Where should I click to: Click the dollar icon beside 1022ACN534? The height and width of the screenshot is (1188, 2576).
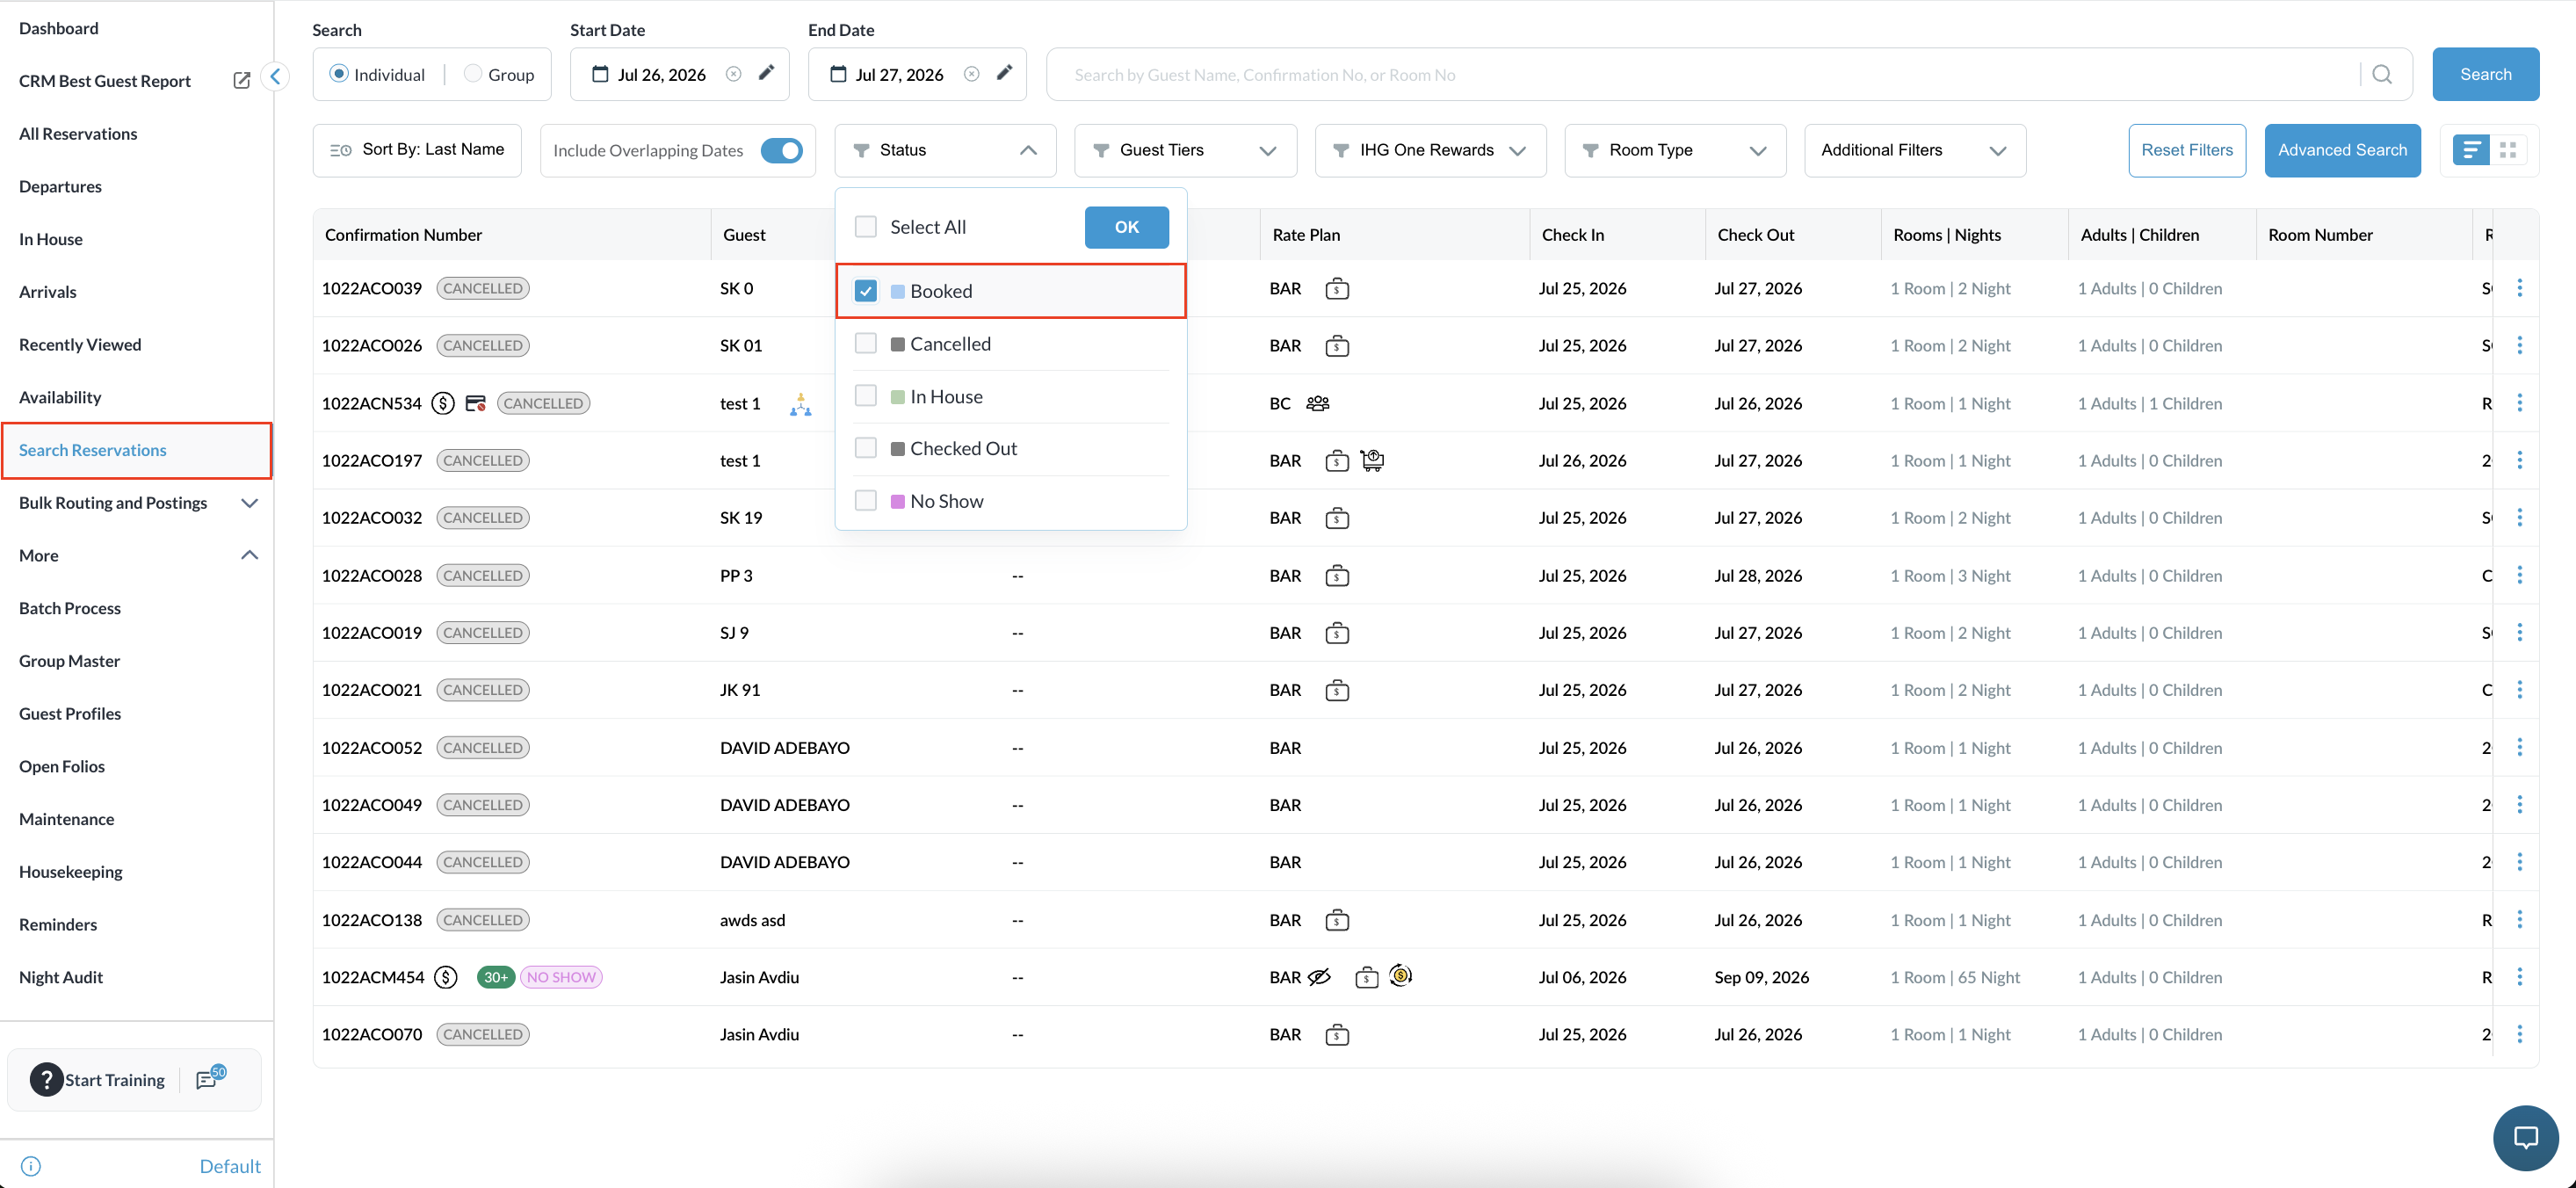tap(443, 403)
